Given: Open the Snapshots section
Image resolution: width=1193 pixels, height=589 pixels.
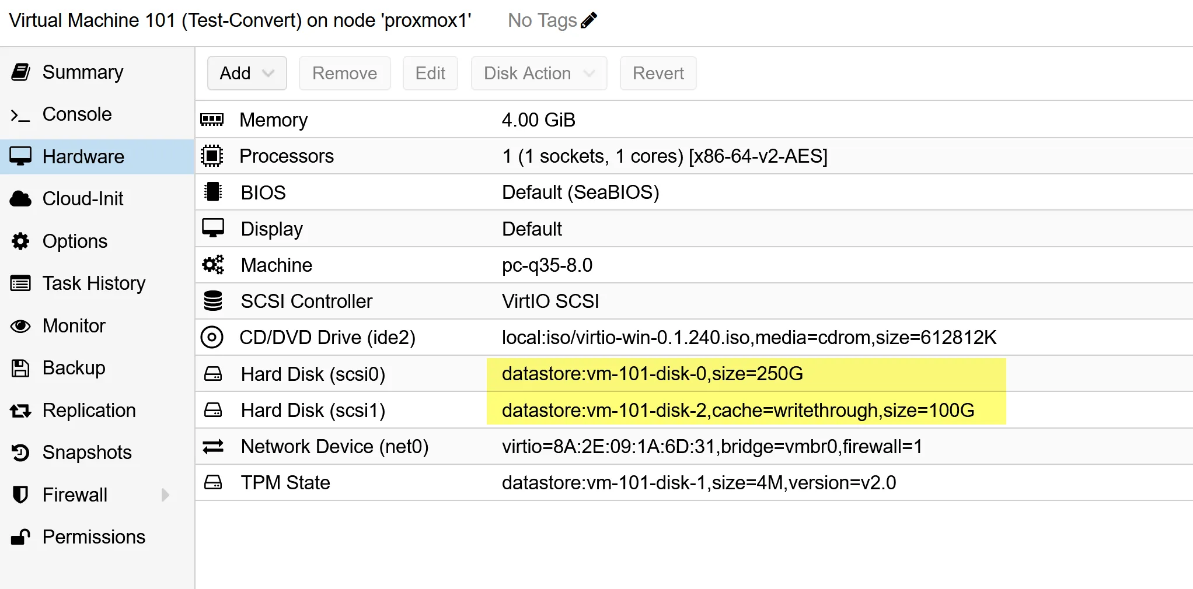Looking at the screenshot, I should click(87, 453).
